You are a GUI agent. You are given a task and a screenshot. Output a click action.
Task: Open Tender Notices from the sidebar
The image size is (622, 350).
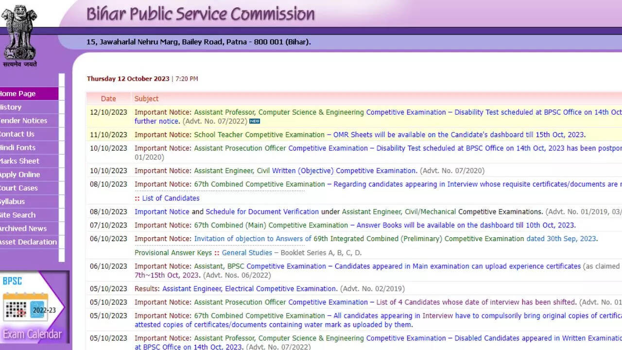tap(24, 121)
